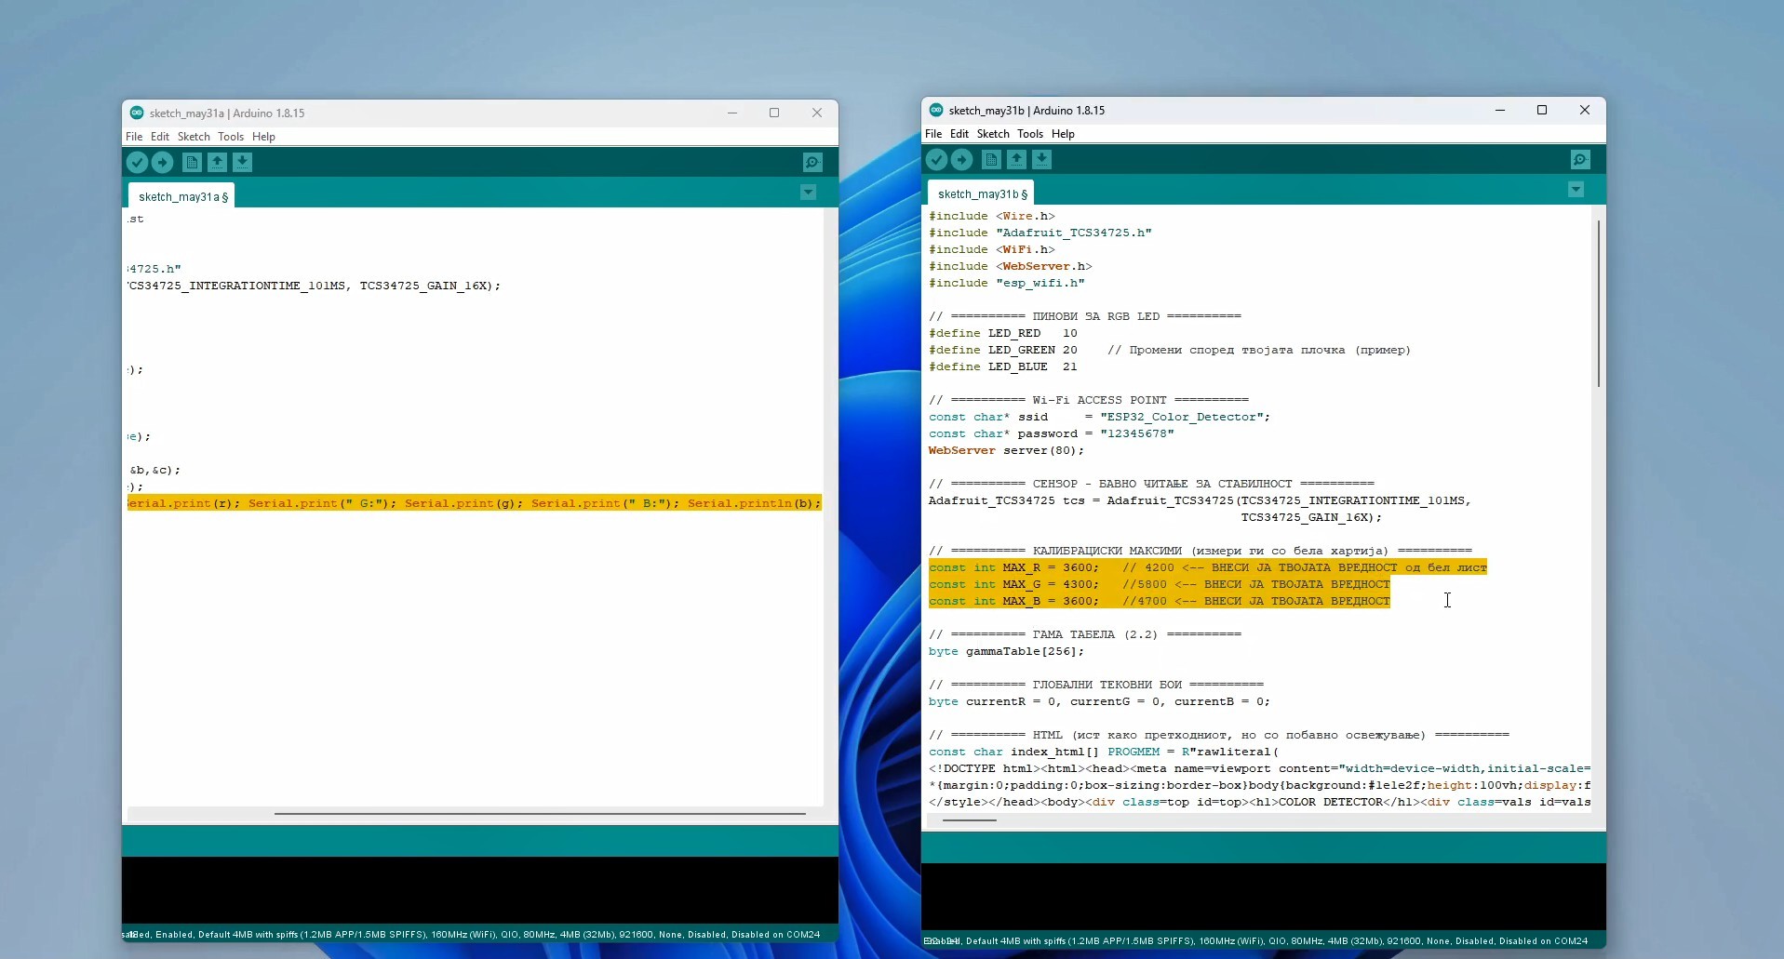Open Edit menu in sketch_may31b window
The image size is (1784, 959).
(x=959, y=134)
